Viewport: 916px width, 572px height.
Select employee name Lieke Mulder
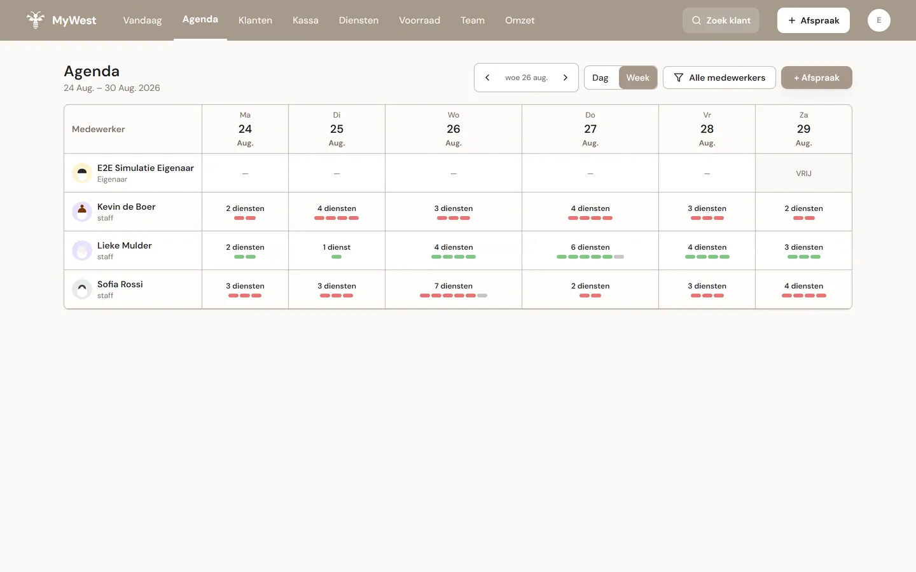tap(125, 245)
